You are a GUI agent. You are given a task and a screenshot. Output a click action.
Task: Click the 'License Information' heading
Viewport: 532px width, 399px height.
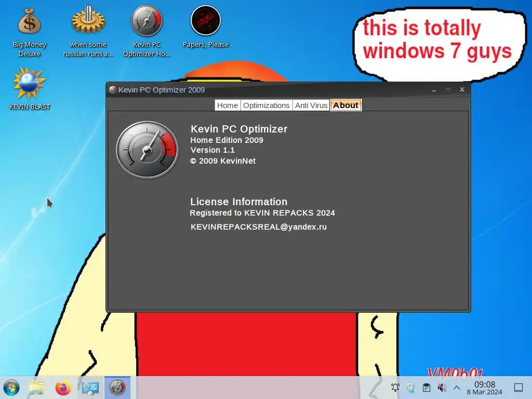pyautogui.click(x=239, y=202)
